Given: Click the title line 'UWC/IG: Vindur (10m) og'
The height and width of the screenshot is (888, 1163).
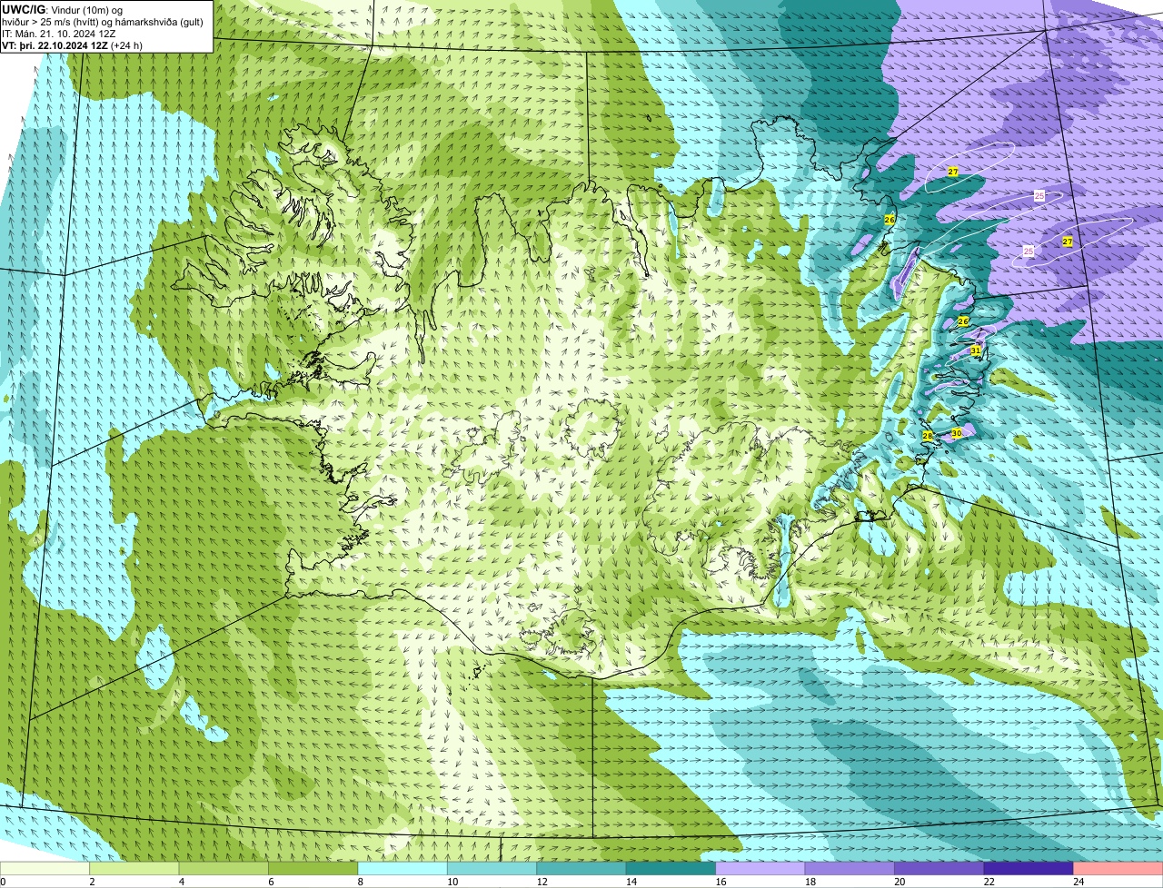Looking at the screenshot, I should point(62,9).
